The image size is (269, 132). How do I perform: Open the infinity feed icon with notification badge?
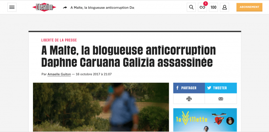[x=202, y=7]
